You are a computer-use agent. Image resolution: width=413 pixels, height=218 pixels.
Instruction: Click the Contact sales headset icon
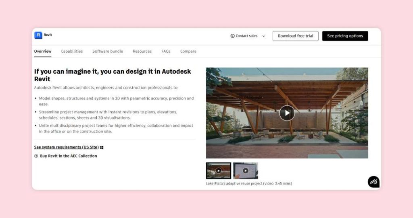[233, 36]
